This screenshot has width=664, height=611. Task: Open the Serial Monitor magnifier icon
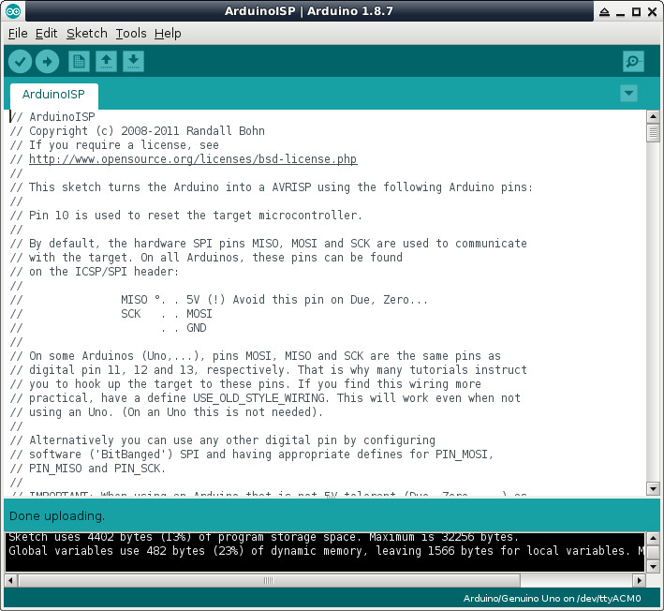(633, 62)
